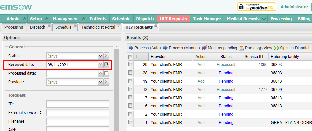Close the Schedule sub-tab
Image resolution: width=312 pixels, height=131 pixels.
click(75, 26)
